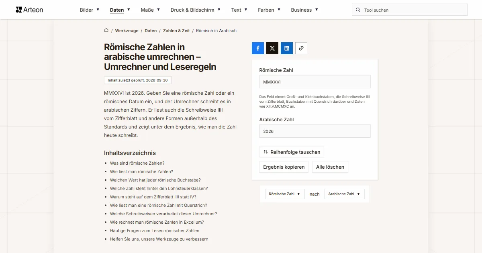Click Reihenfolge tauschen button
The height and width of the screenshot is (253, 482).
click(x=292, y=152)
